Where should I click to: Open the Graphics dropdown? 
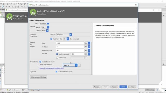coord(71,35)
